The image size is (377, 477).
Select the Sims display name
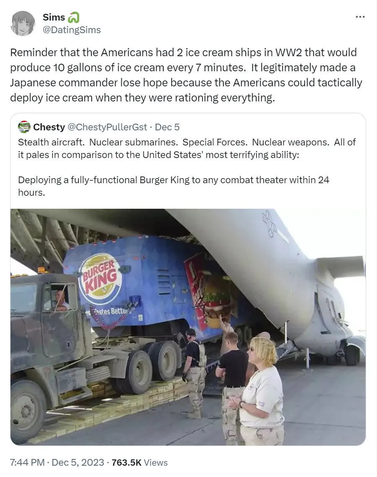[54, 17]
